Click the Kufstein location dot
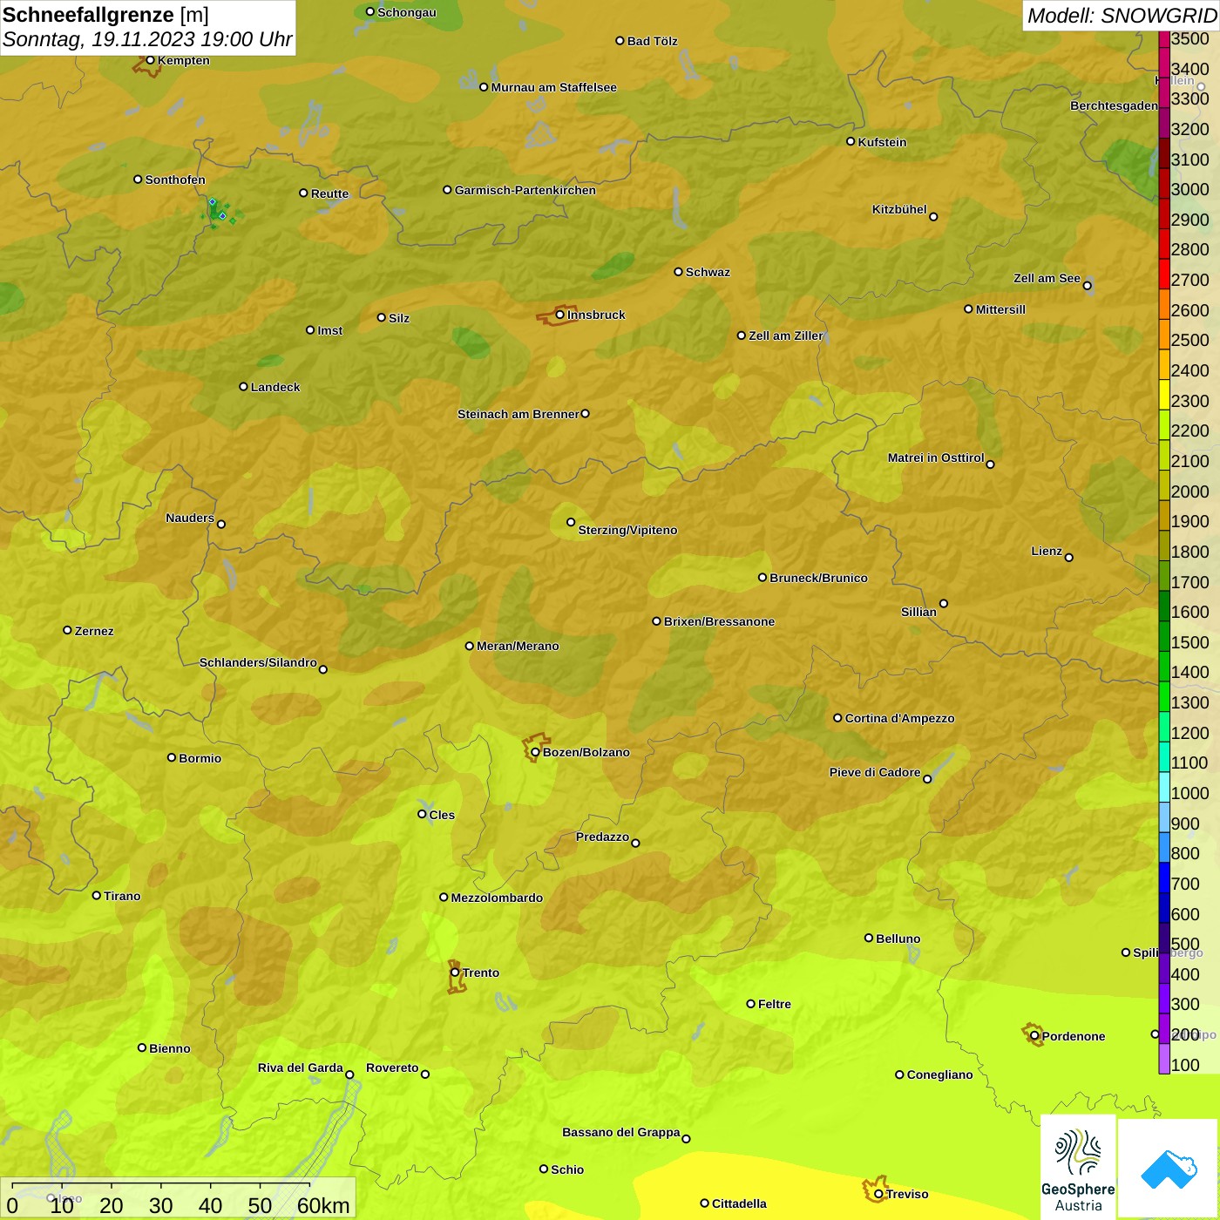 pos(851,141)
